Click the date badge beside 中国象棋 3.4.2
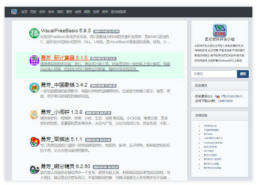The height and width of the screenshot is (185, 257). (x=103, y=86)
